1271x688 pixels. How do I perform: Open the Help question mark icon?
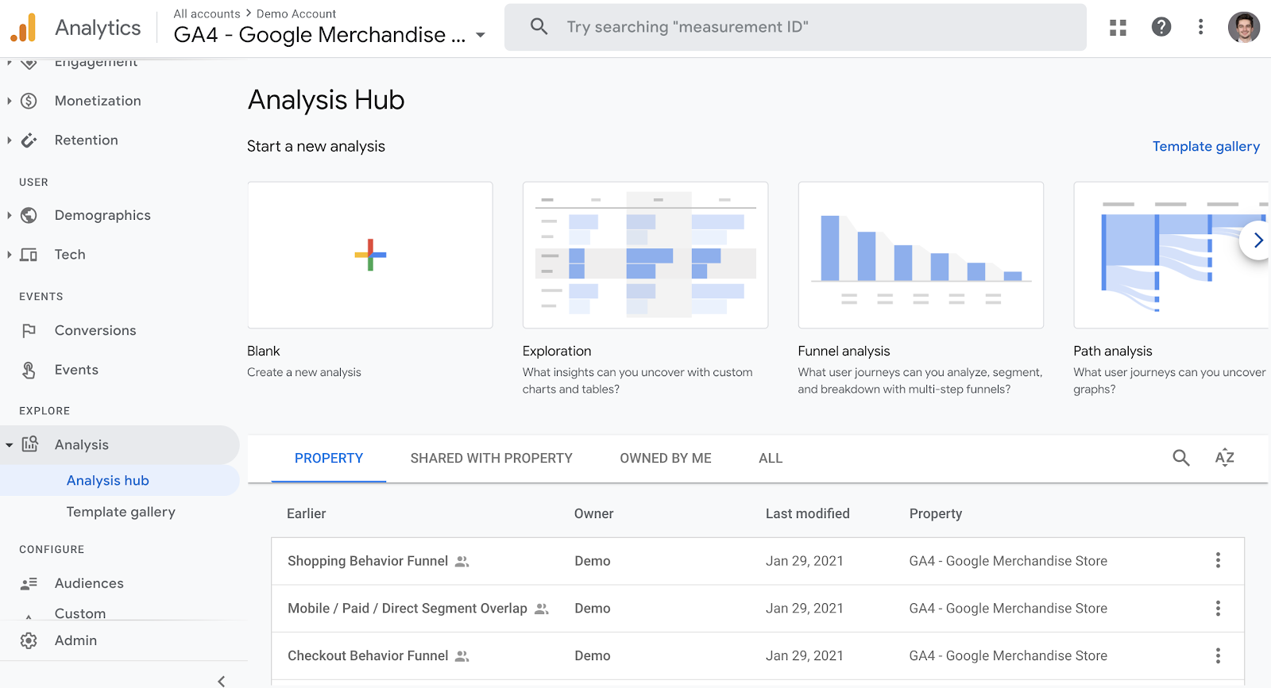click(x=1161, y=27)
